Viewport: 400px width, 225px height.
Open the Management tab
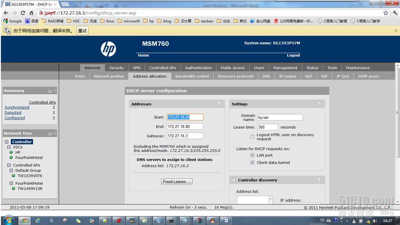tap(285, 67)
